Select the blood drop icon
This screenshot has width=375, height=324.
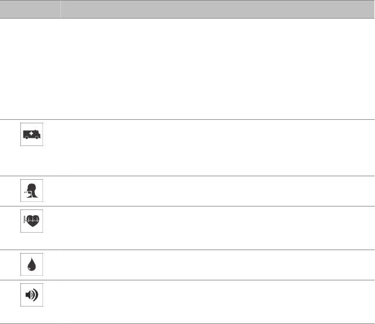[31, 265]
